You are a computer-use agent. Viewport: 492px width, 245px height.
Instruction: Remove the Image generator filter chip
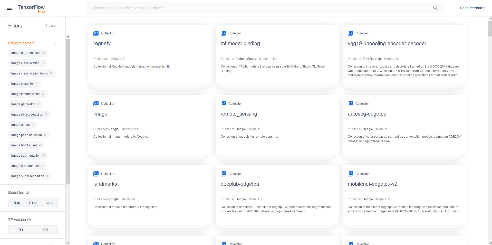[38, 104]
